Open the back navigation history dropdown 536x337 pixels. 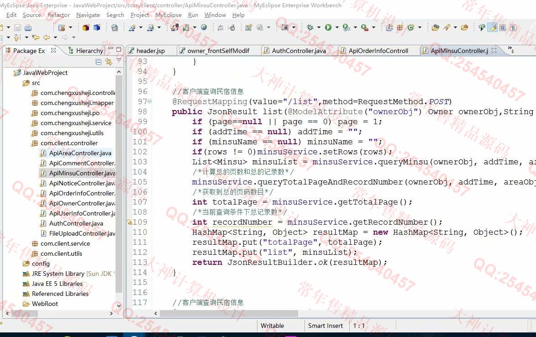point(55,37)
